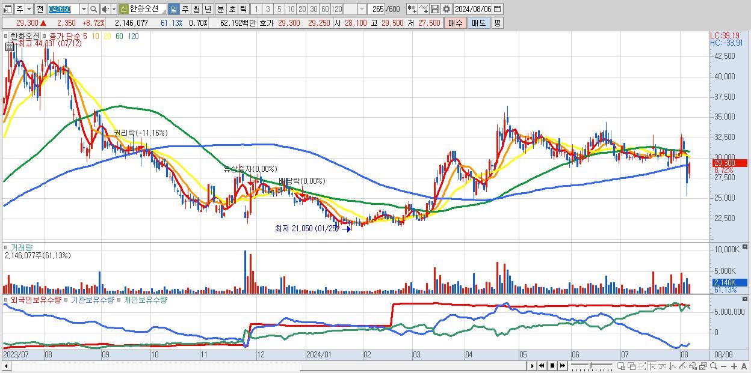The height and width of the screenshot is (373, 751).
Task: Focus the stock code field 042660
Action: [x=63, y=9]
